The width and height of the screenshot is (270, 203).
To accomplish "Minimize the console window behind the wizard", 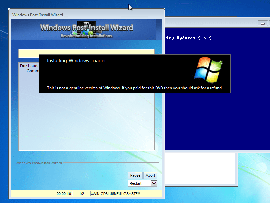I will tap(263, 23).
